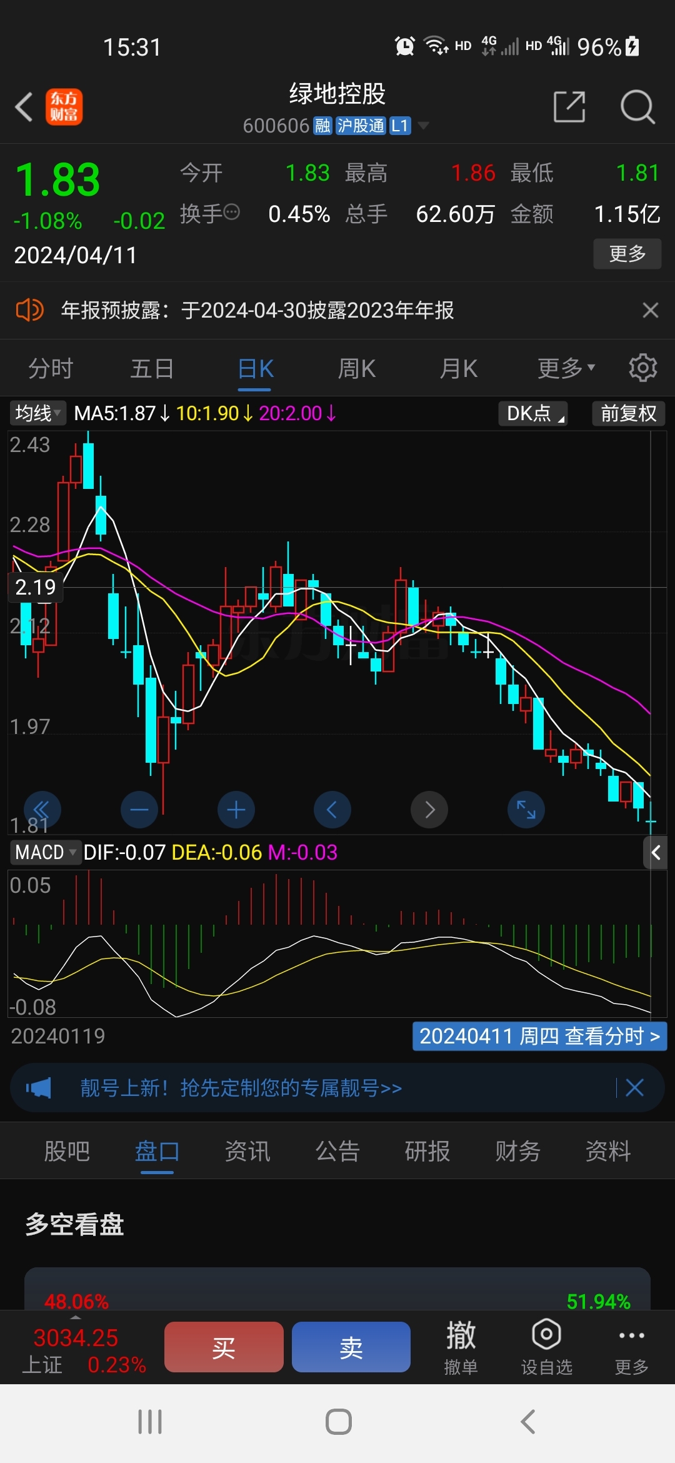Tap the DIF:-0.07 MACD readout
This screenshot has width=675, height=1463.
click(x=124, y=852)
